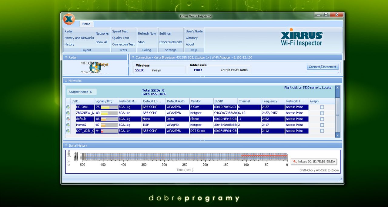Image resolution: width=388 pixels, height=207 pixels.
Task: Sort by Frequency column header
Action: pos(273,101)
